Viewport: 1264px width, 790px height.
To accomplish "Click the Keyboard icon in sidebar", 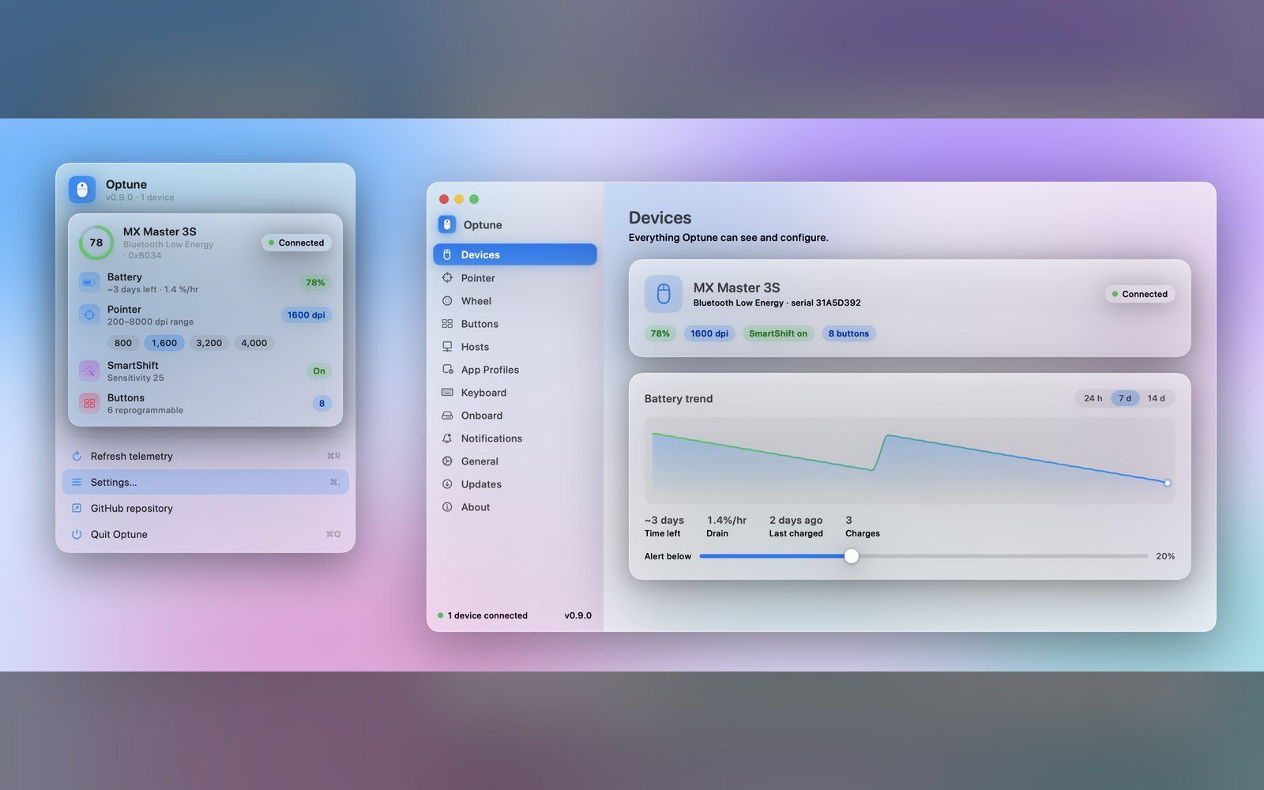I will (x=447, y=393).
